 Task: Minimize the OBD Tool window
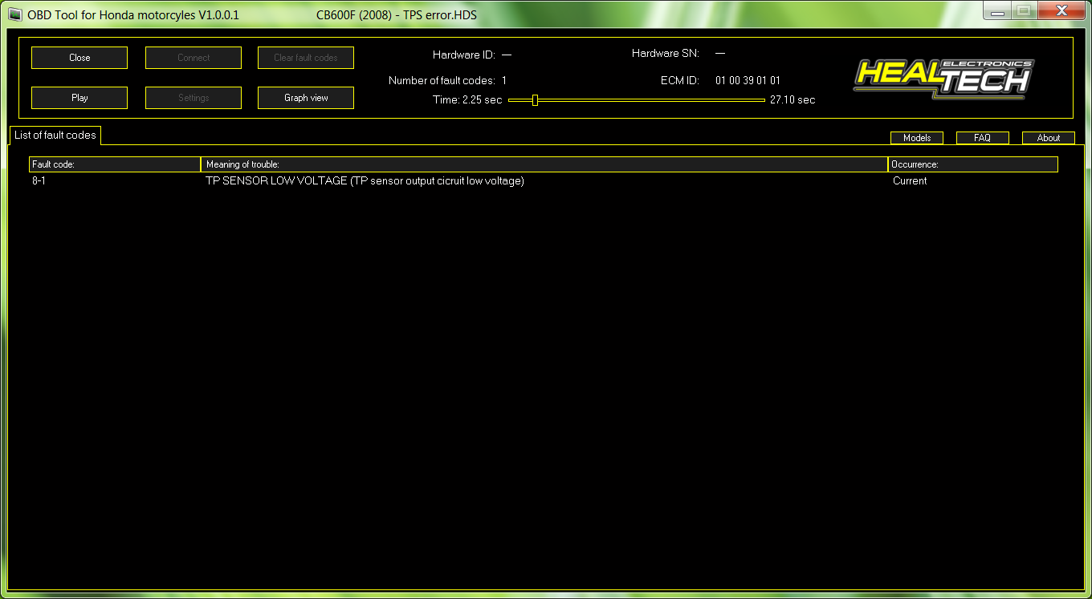(998, 11)
